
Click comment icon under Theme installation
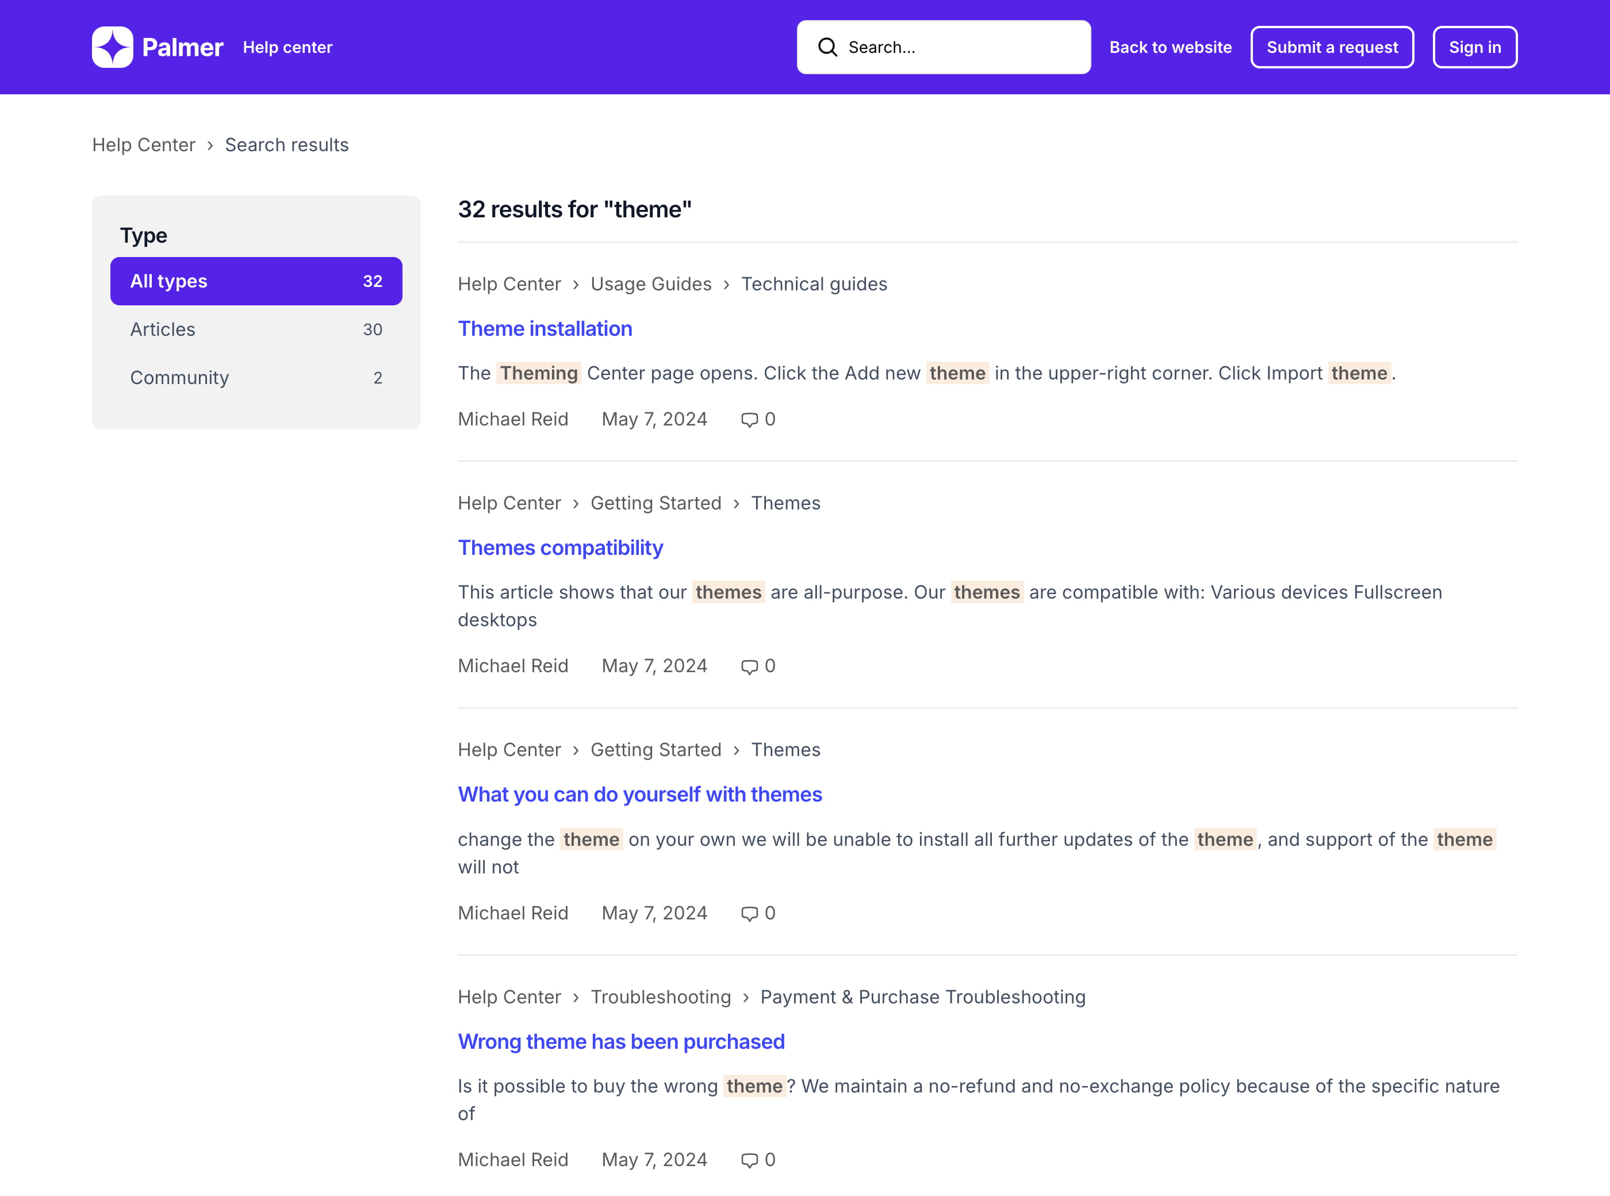pos(749,420)
